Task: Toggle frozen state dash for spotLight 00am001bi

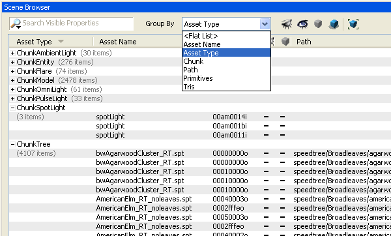Action: 282,126
